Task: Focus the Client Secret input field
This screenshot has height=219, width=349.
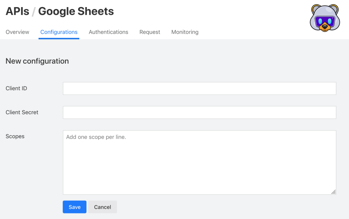Action: (199, 112)
